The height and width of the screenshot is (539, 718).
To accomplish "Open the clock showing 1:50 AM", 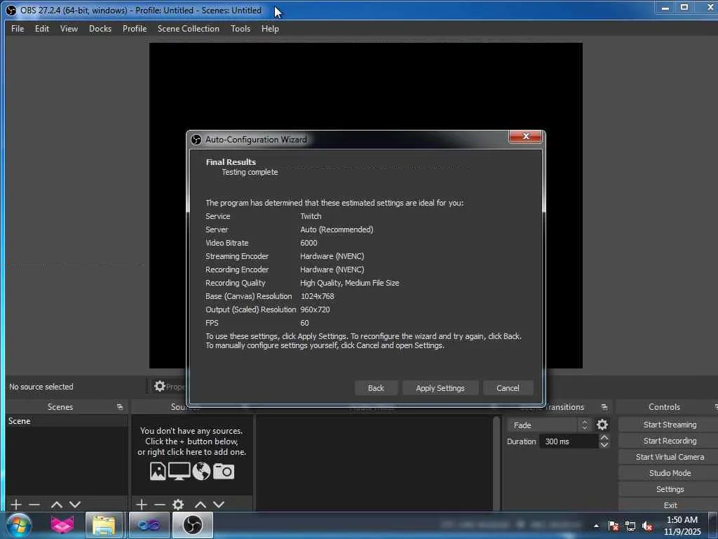I will (x=682, y=525).
